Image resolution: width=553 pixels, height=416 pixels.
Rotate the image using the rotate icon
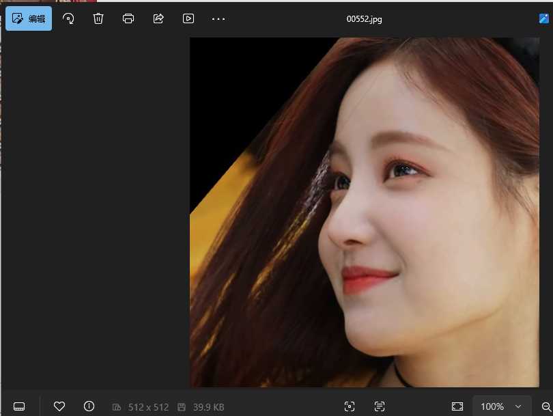(x=68, y=18)
